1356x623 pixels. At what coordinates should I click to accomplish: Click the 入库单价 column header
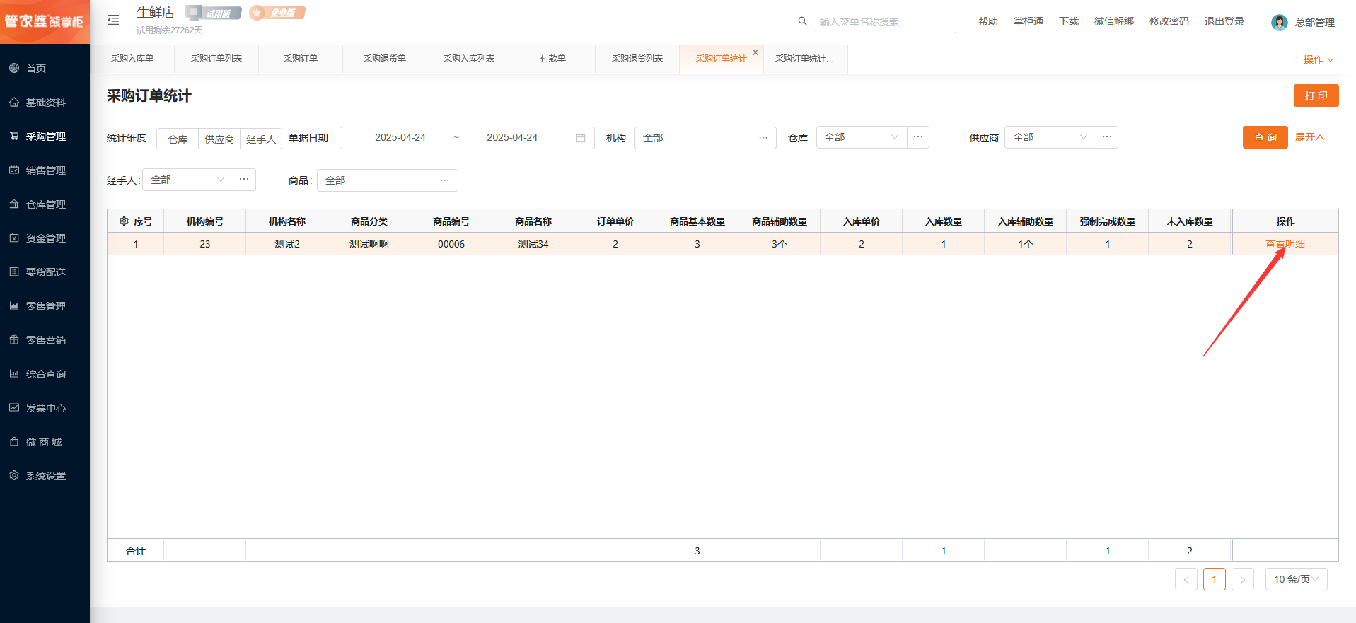(x=862, y=221)
